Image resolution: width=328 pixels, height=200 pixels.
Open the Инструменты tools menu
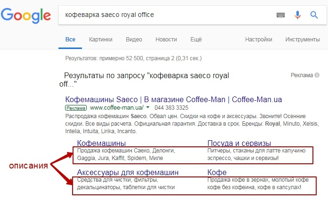pyautogui.click(x=303, y=40)
